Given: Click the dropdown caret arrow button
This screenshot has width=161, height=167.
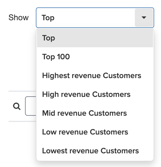Looking at the screenshot, I should [144, 18].
